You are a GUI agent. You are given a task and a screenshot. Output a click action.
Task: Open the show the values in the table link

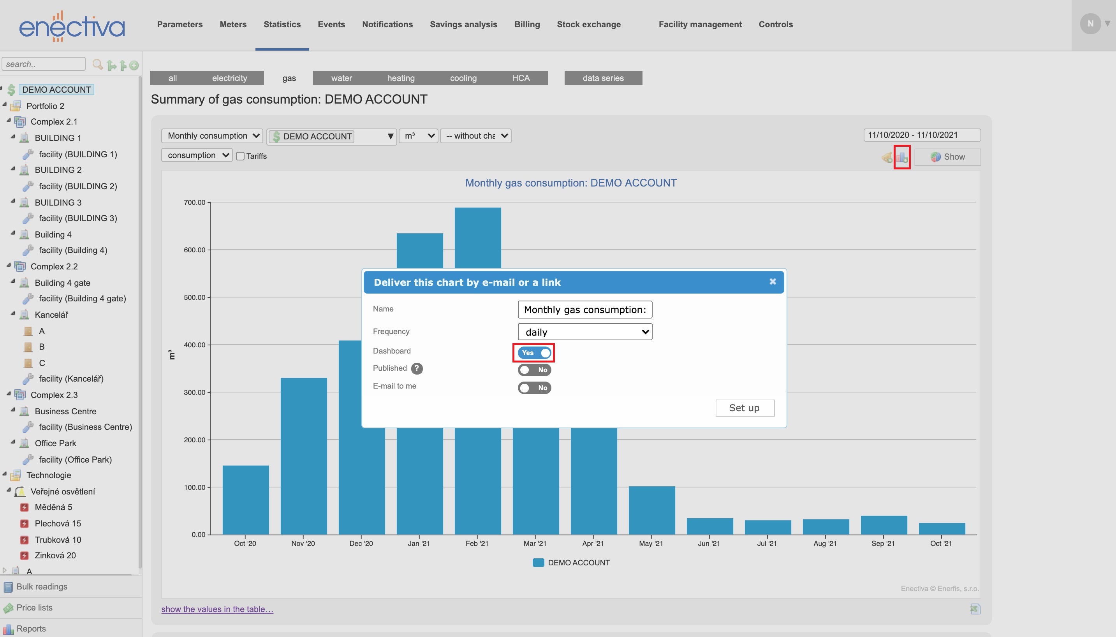point(217,609)
